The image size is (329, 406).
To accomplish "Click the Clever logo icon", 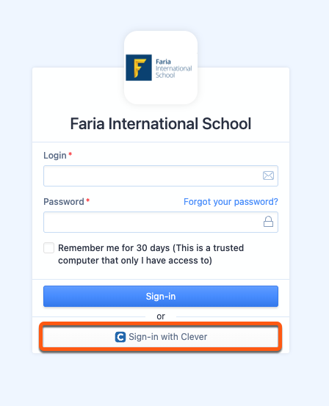I will [120, 337].
